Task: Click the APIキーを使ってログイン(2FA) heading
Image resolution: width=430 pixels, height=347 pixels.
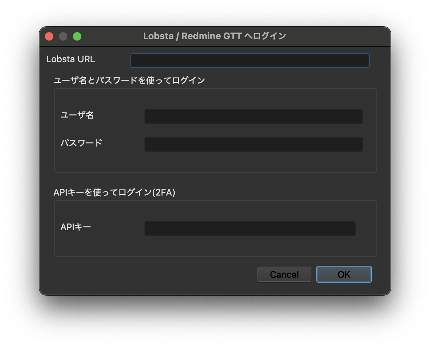Action: tap(114, 192)
